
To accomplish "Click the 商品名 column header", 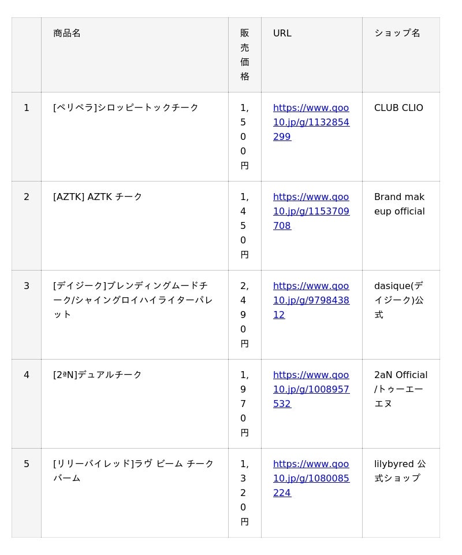I will [67, 33].
